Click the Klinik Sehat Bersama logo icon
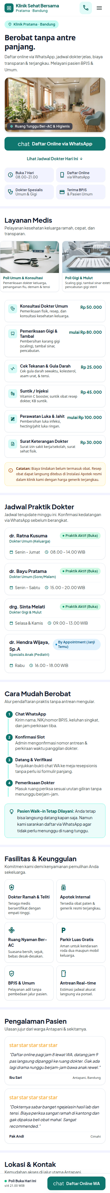The width and height of the screenshot is (110, 1193). [9, 8]
